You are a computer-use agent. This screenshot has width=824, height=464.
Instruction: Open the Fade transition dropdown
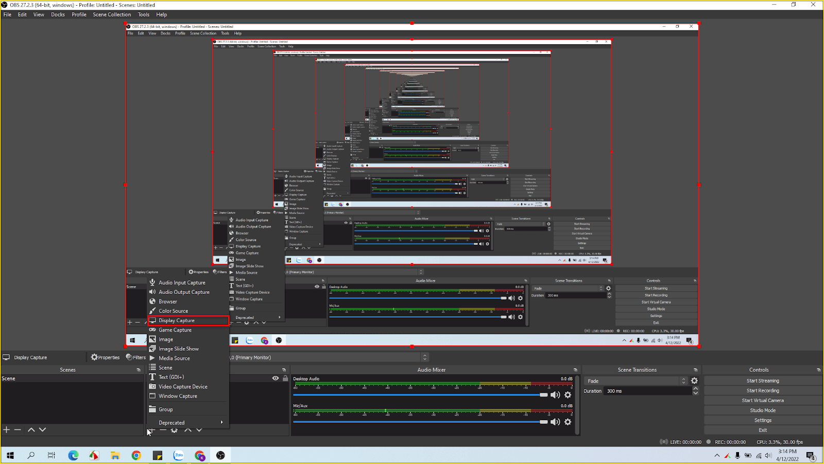pyautogui.click(x=636, y=381)
